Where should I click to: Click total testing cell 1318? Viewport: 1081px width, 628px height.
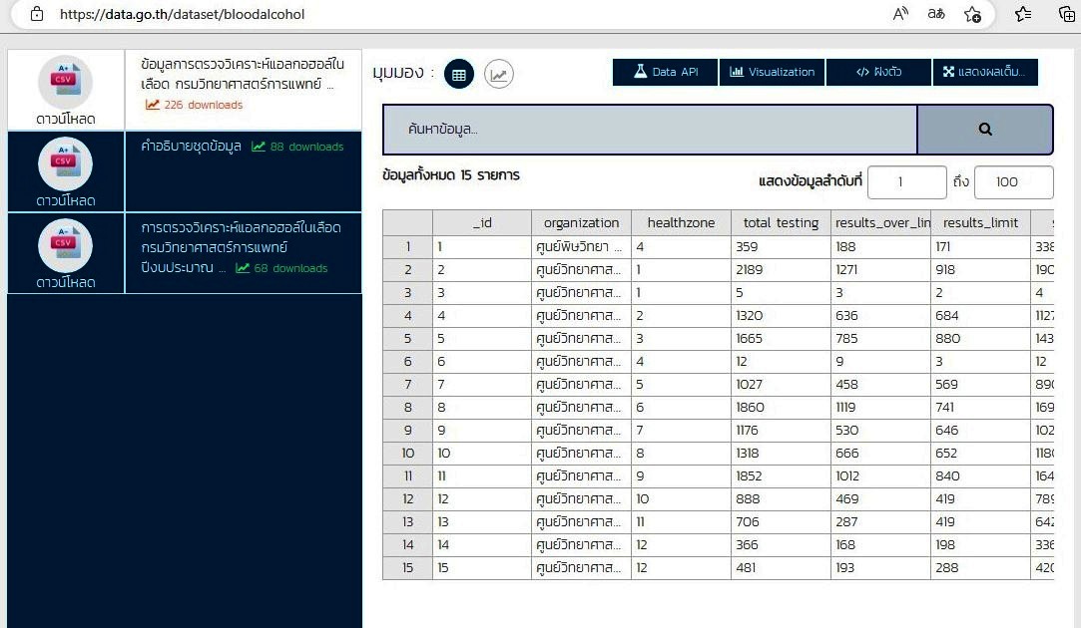(x=782, y=454)
